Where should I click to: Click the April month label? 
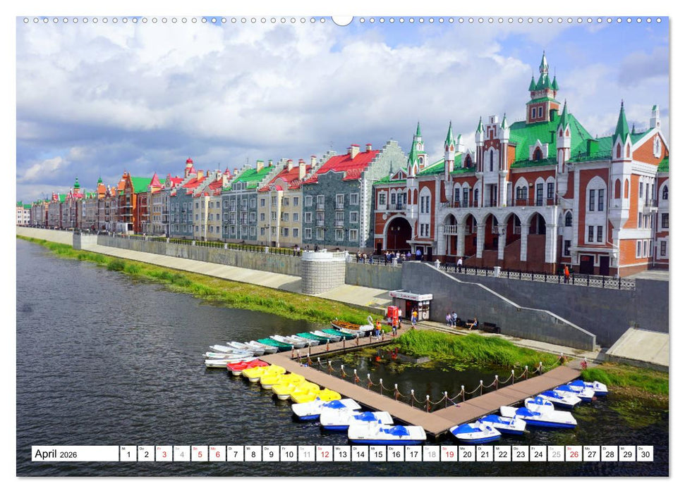[46, 455]
